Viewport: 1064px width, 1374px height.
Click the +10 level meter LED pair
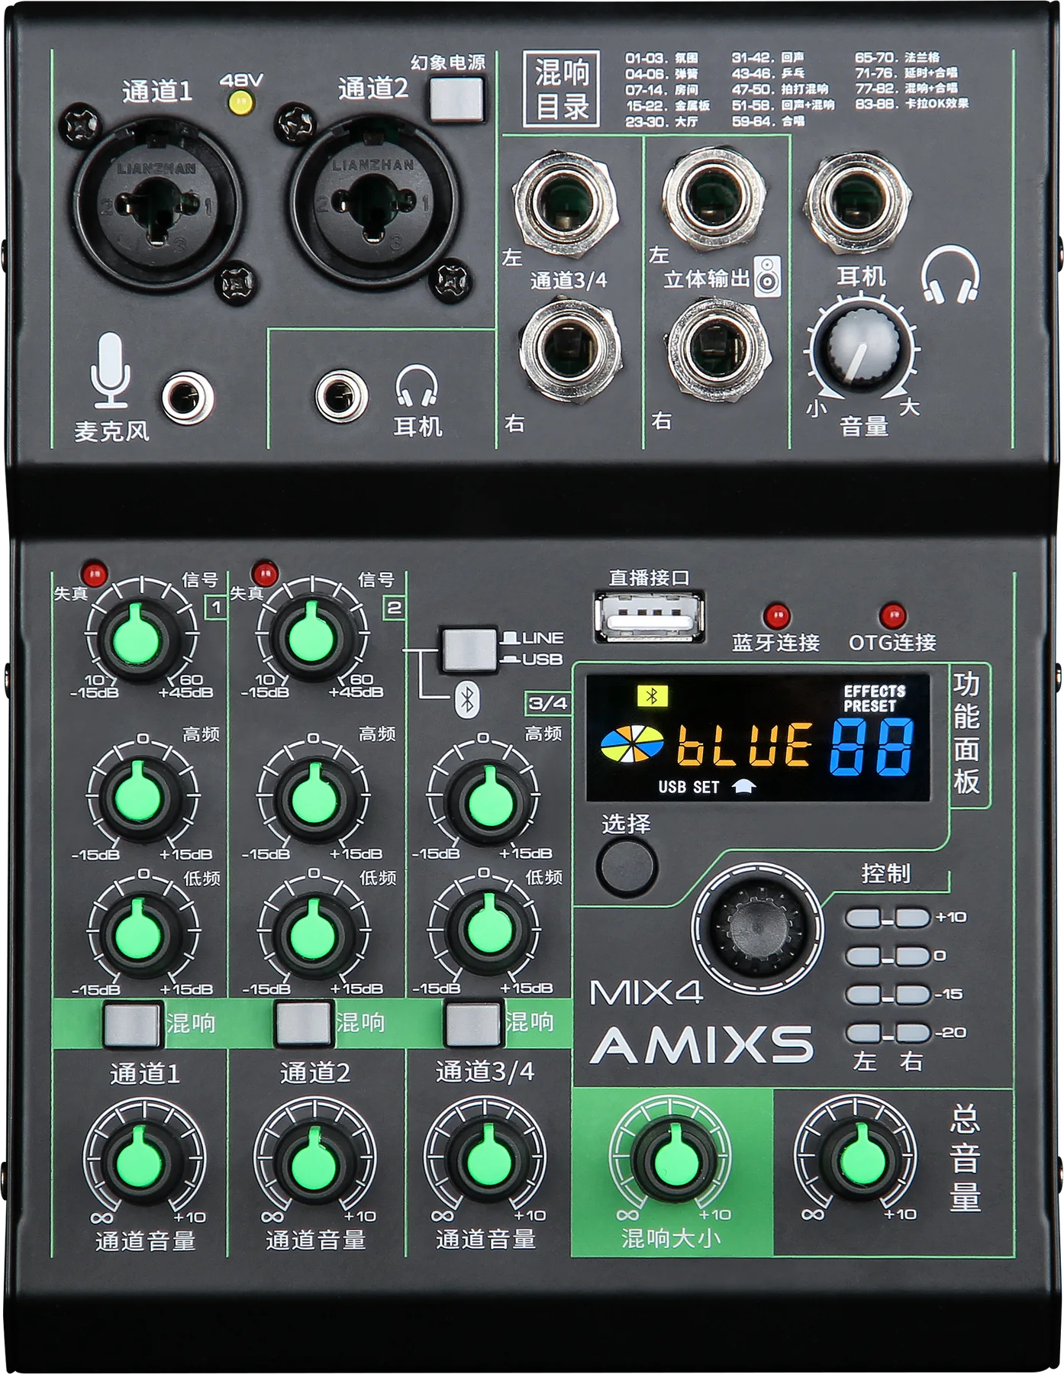click(887, 917)
